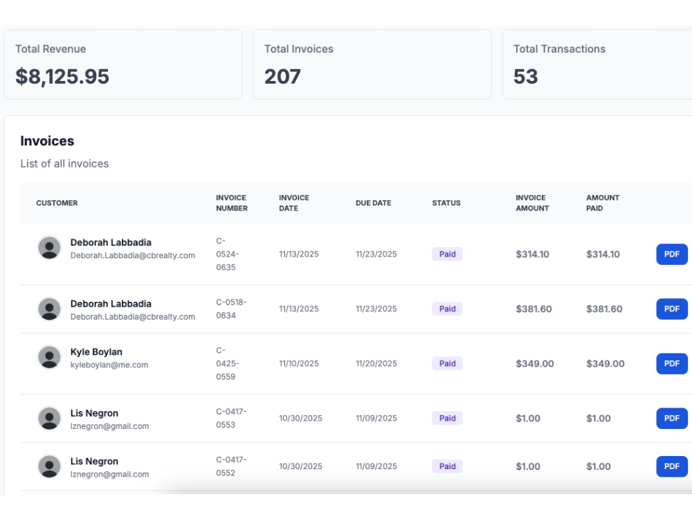Click the INVOICE AMOUNT column header

click(533, 203)
